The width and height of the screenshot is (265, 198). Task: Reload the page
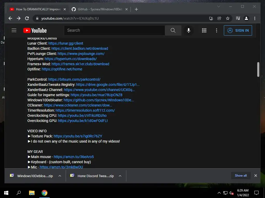pyautogui.click(x=27, y=18)
